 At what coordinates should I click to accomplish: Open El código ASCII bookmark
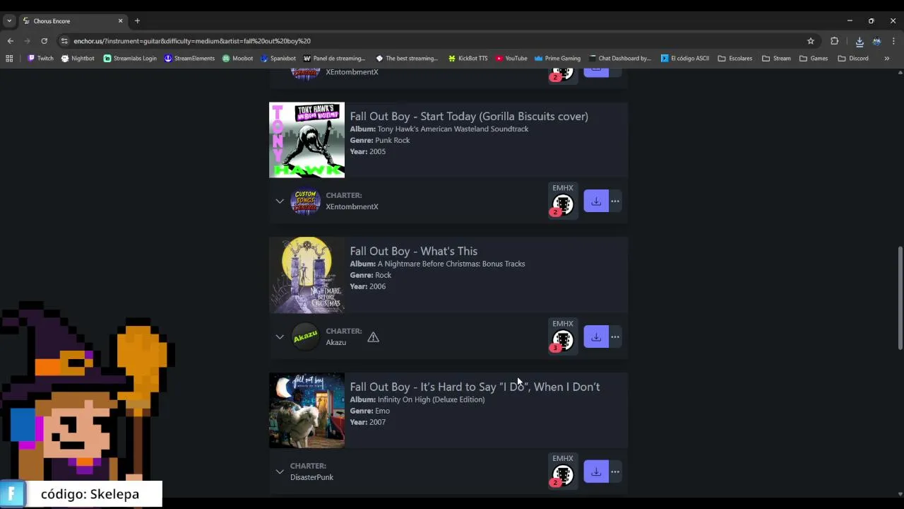(x=684, y=59)
